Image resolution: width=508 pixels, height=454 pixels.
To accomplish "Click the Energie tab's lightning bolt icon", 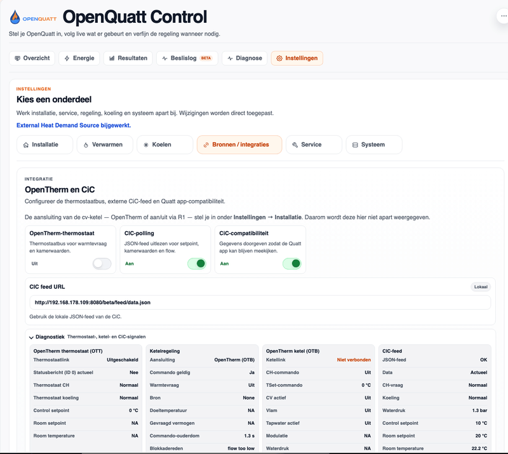I will [67, 58].
